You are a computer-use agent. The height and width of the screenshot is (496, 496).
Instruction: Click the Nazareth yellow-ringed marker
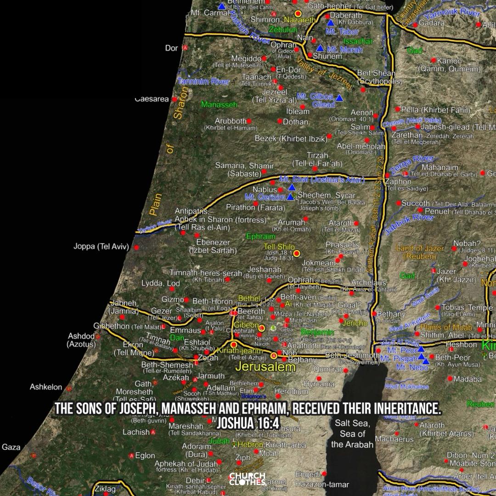click(x=298, y=14)
